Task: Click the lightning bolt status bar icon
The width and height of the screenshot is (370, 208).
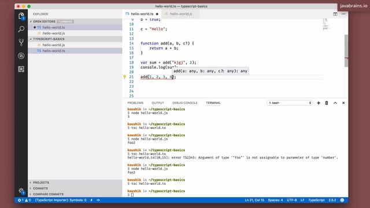Action: [x=91, y=200]
